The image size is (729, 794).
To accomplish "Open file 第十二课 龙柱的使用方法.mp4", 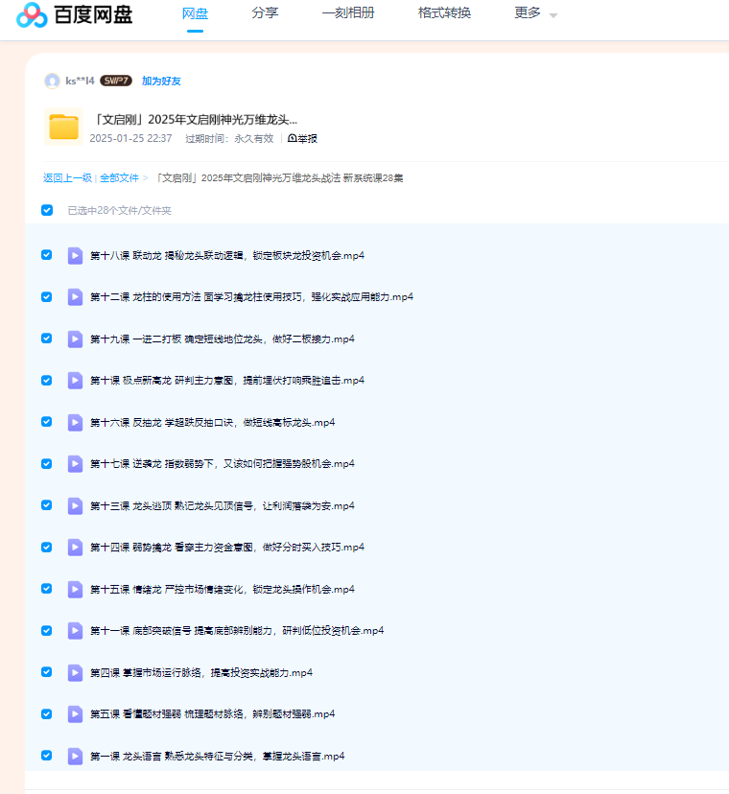I will [x=251, y=297].
